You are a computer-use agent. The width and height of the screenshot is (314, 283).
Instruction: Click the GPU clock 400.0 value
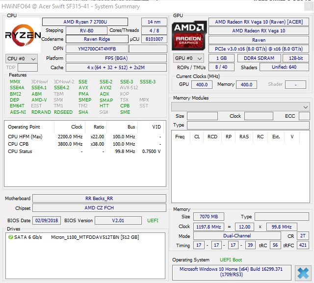point(202,85)
